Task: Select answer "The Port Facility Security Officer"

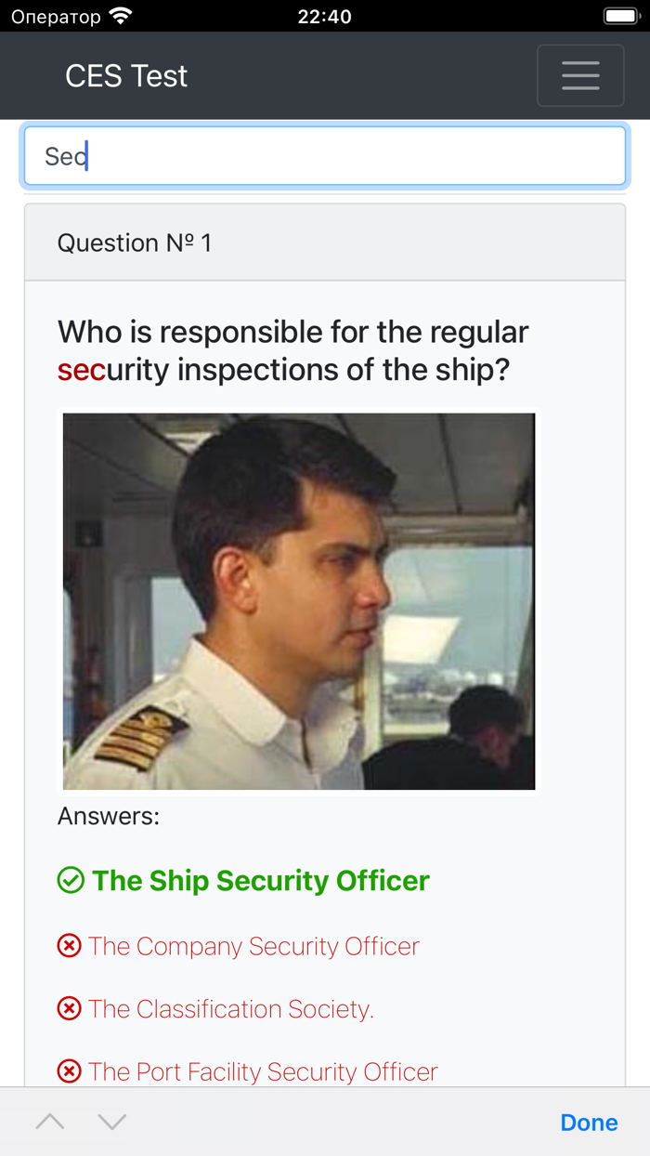Action: [x=262, y=1071]
